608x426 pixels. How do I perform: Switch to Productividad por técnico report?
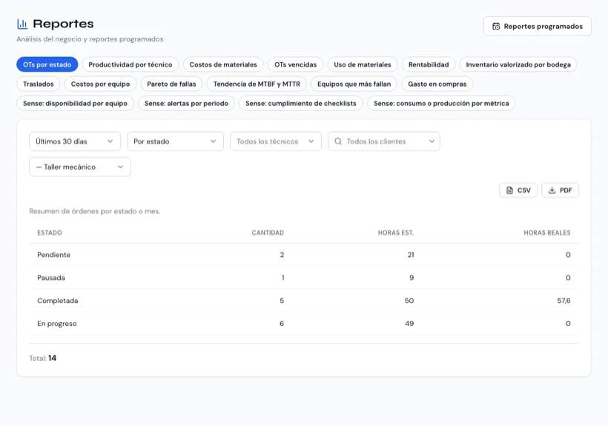(130, 64)
